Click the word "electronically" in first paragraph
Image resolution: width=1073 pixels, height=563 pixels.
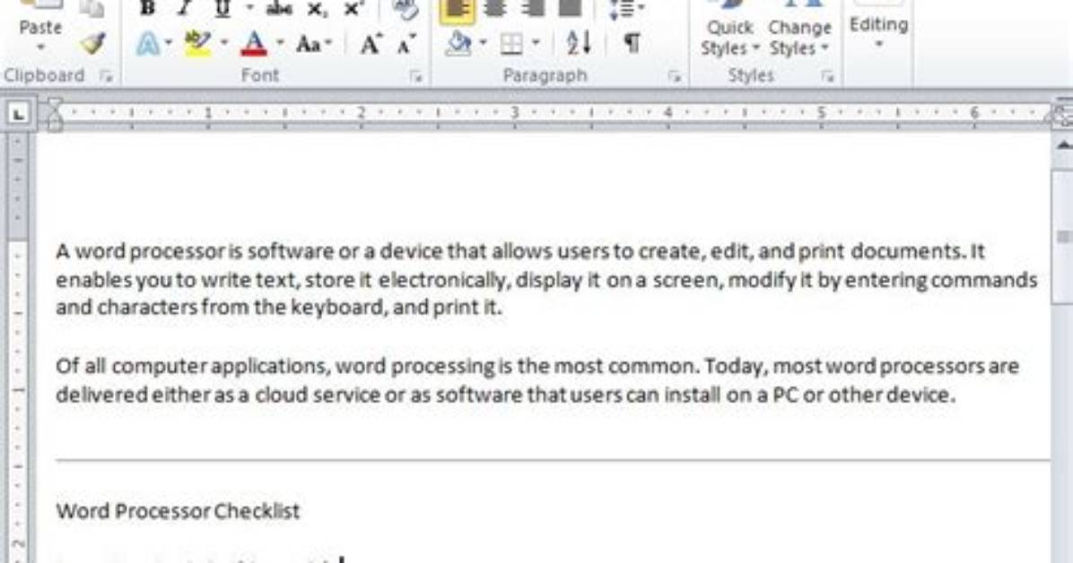pos(443,281)
